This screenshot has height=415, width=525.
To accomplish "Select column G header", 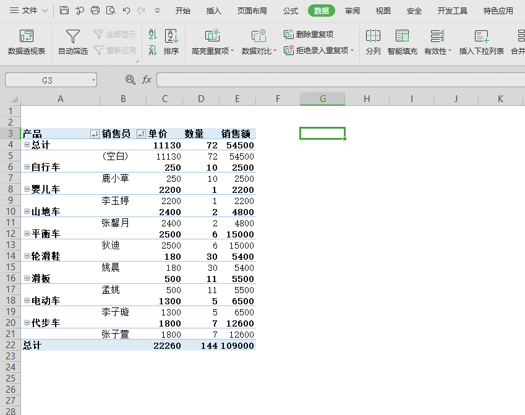I will tap(322, 99).
